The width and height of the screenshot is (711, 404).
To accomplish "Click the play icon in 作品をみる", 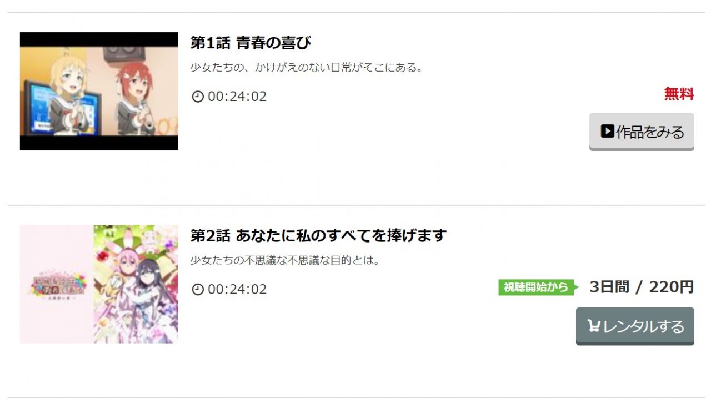I will [x=607, y=132].
